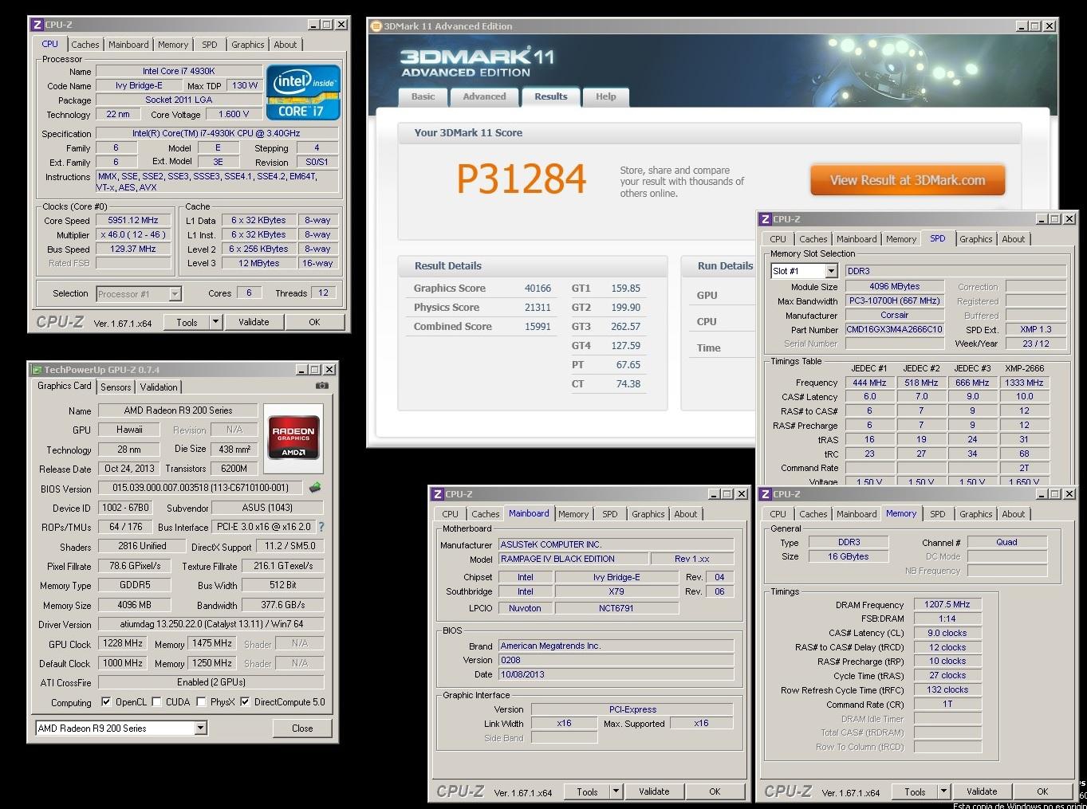This screenshot has height=809, width=1087.
Task: Open the Tools dropdown arrow in CPU window
Action: [x=215, y=322]
